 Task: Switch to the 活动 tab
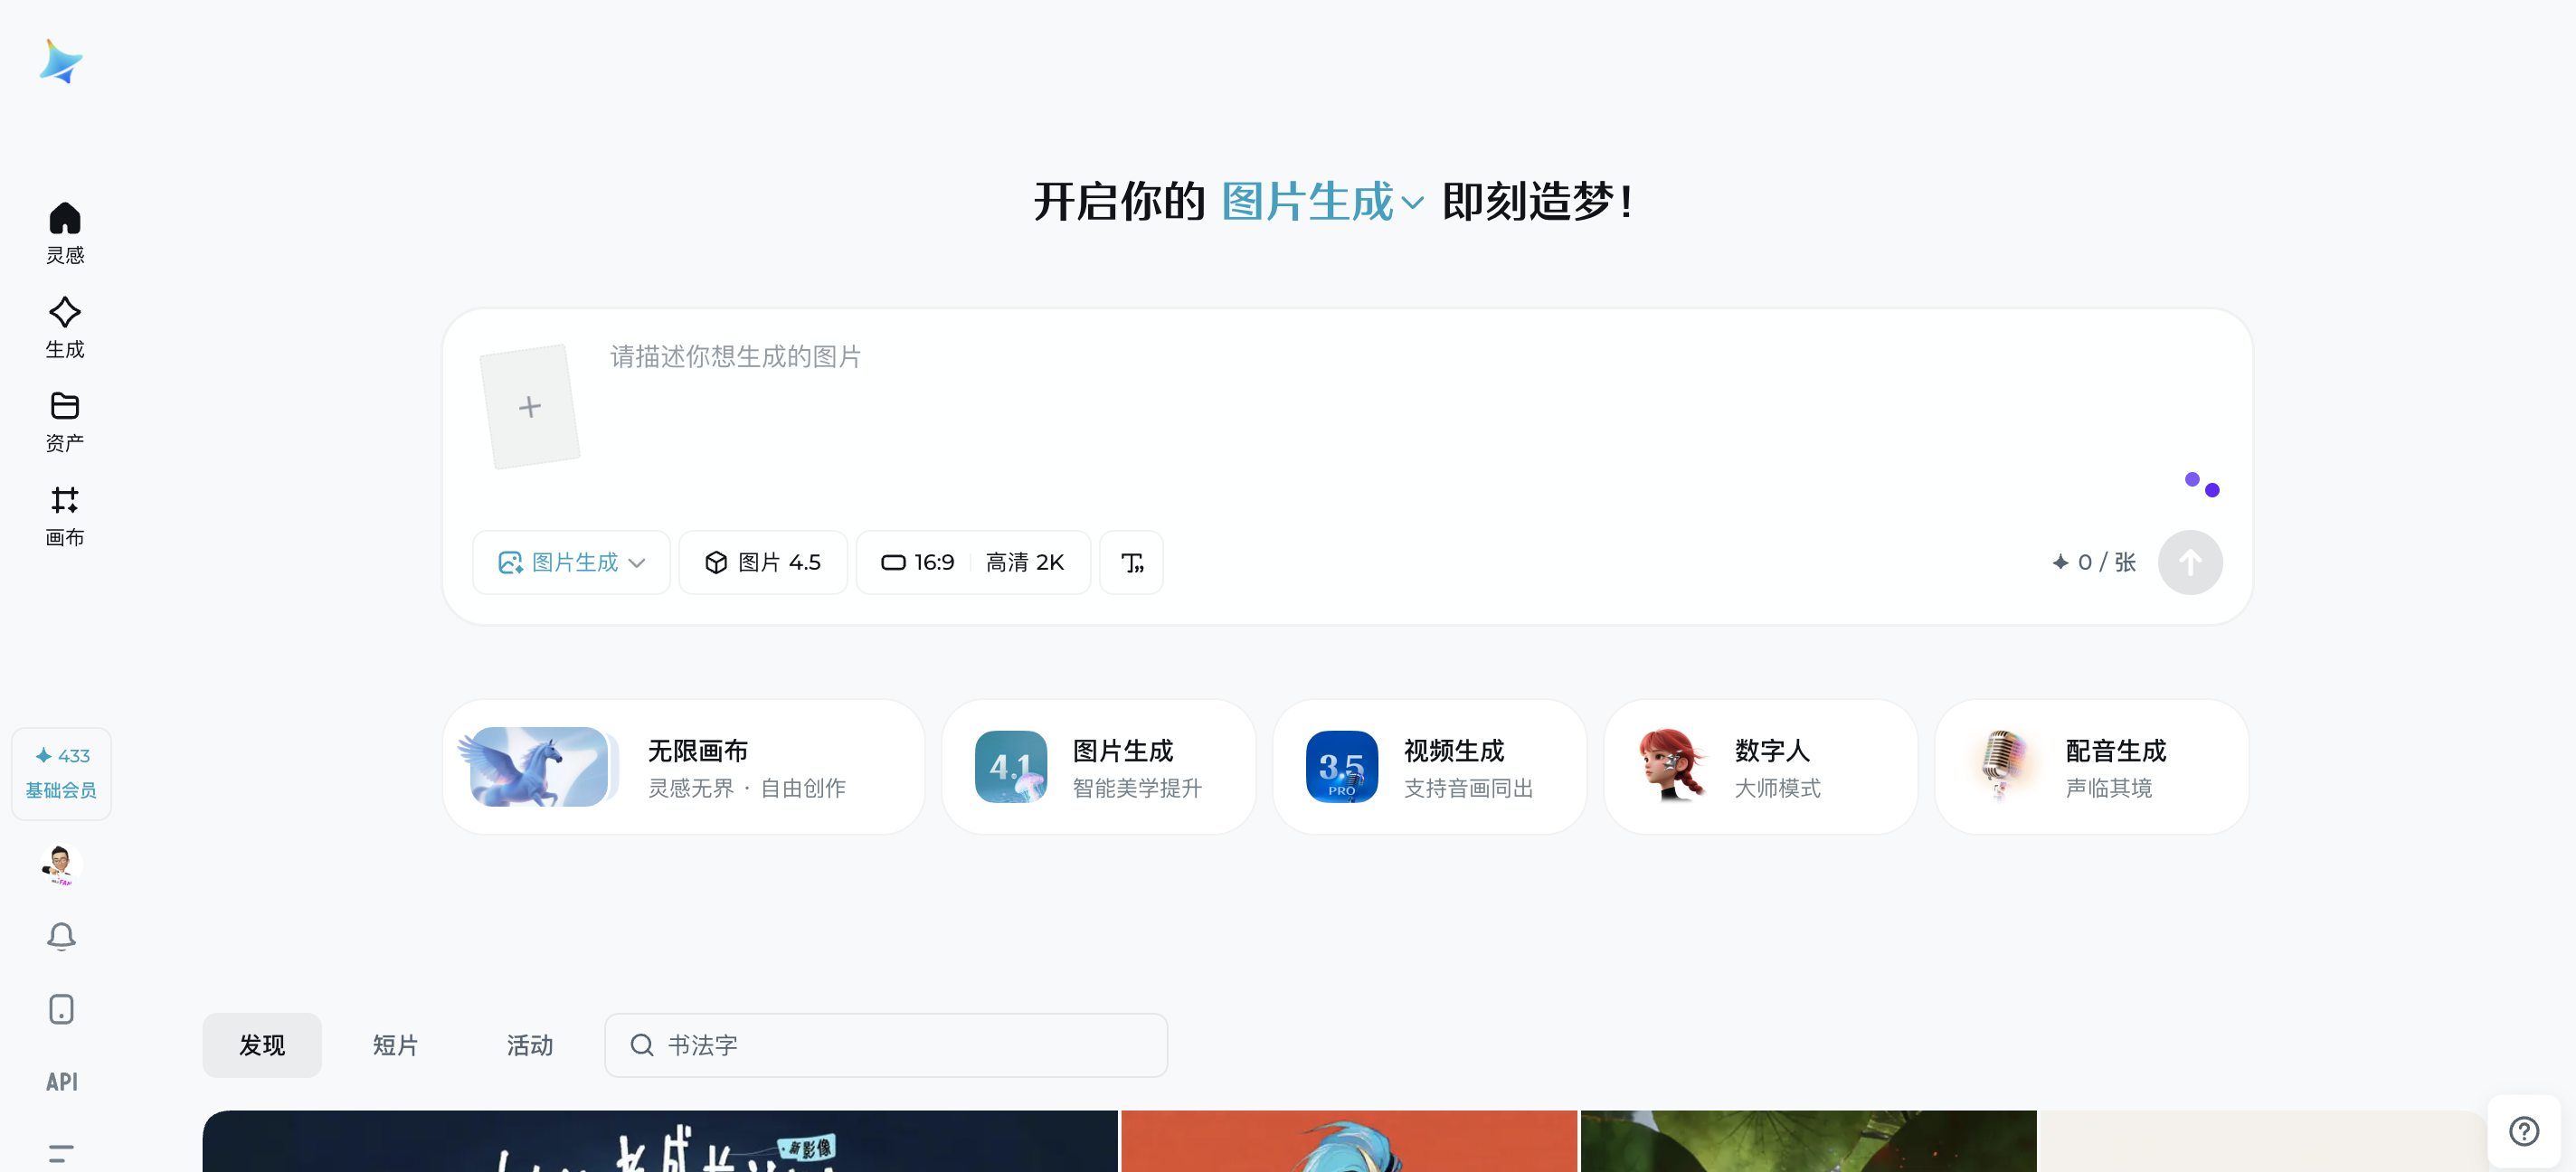(529, 1045)
